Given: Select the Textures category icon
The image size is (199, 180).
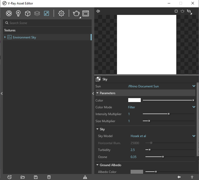Looking at the screenshot, I should click(46, 13).
